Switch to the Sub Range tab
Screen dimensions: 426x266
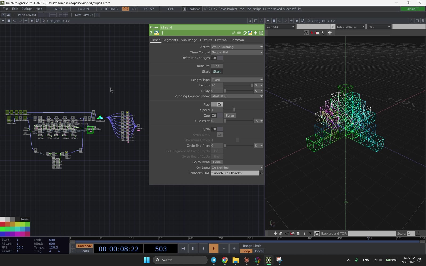point(189,40)
